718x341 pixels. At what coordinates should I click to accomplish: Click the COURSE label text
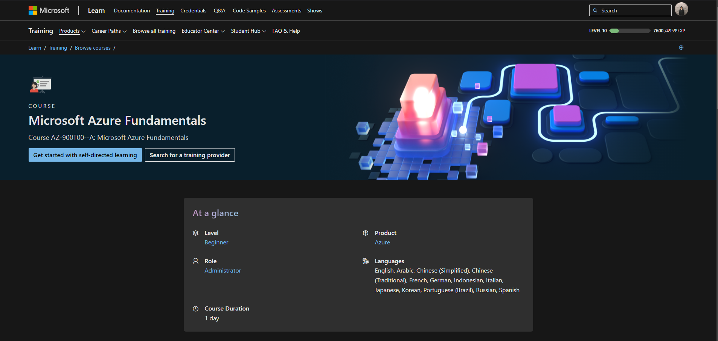(42, 106)
